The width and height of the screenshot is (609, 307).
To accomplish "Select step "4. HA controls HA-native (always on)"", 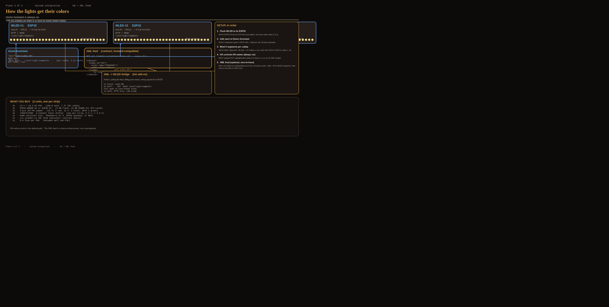I will [236, 55].
